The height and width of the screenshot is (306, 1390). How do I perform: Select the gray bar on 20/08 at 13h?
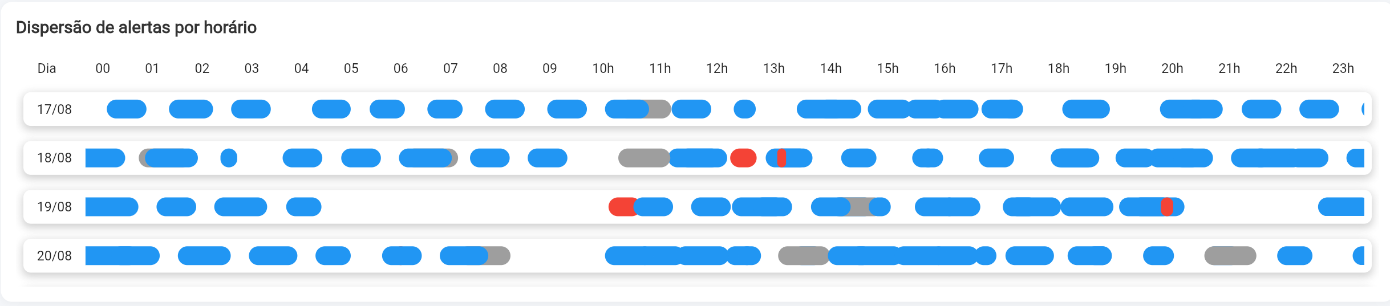(803, 256)
